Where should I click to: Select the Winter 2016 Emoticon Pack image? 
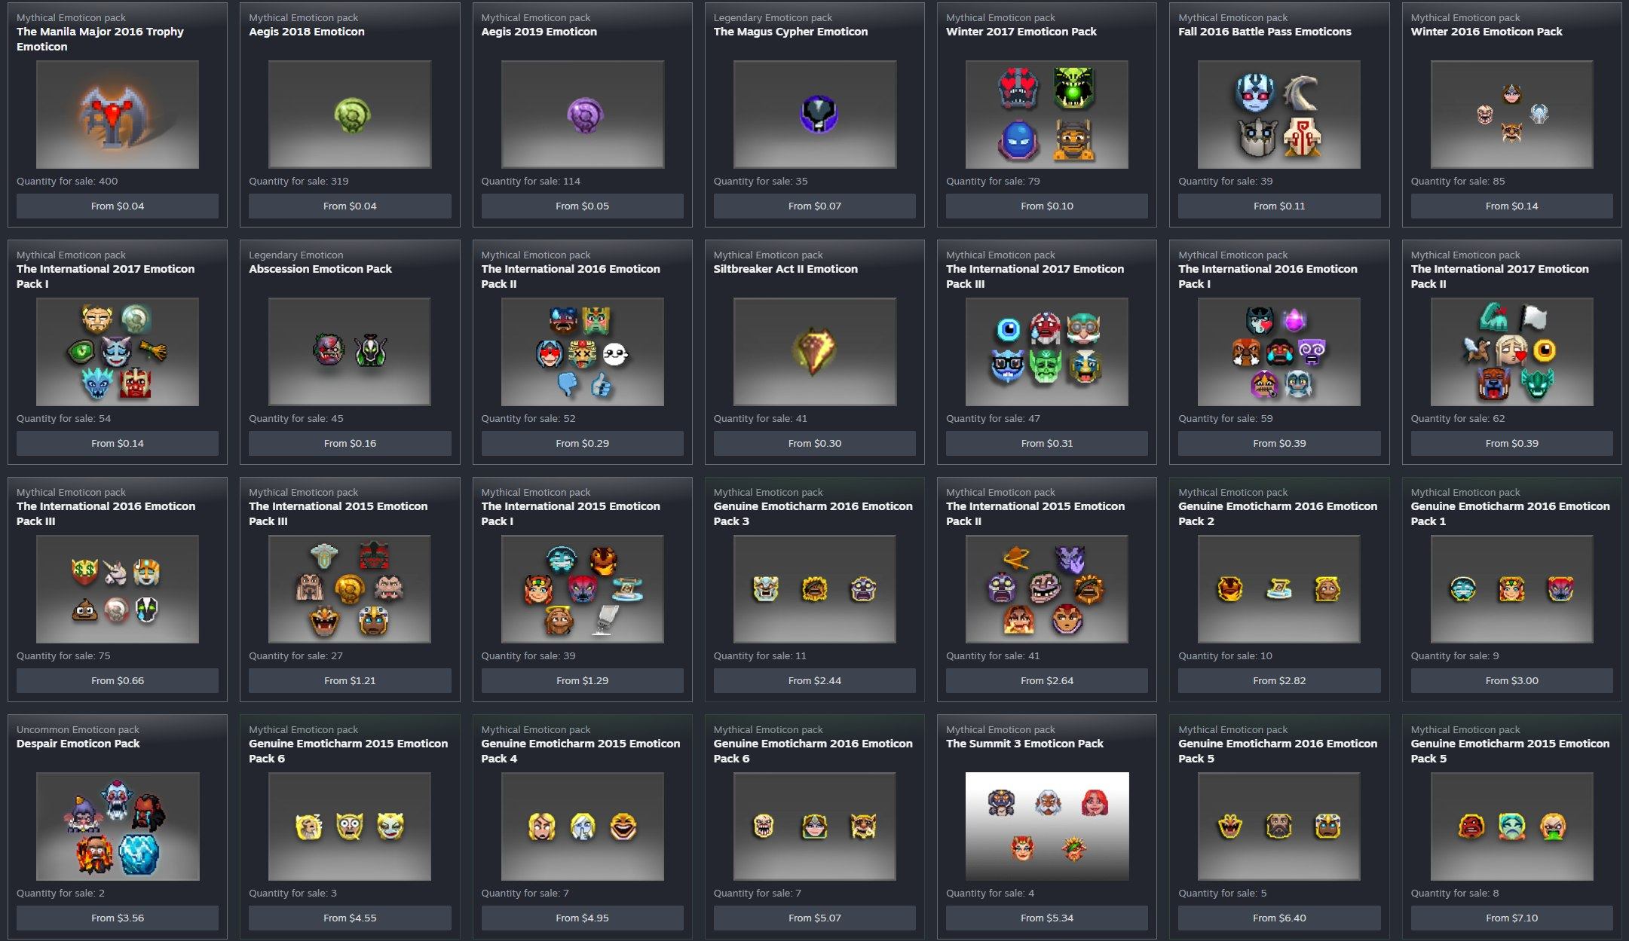(1512, 115)
